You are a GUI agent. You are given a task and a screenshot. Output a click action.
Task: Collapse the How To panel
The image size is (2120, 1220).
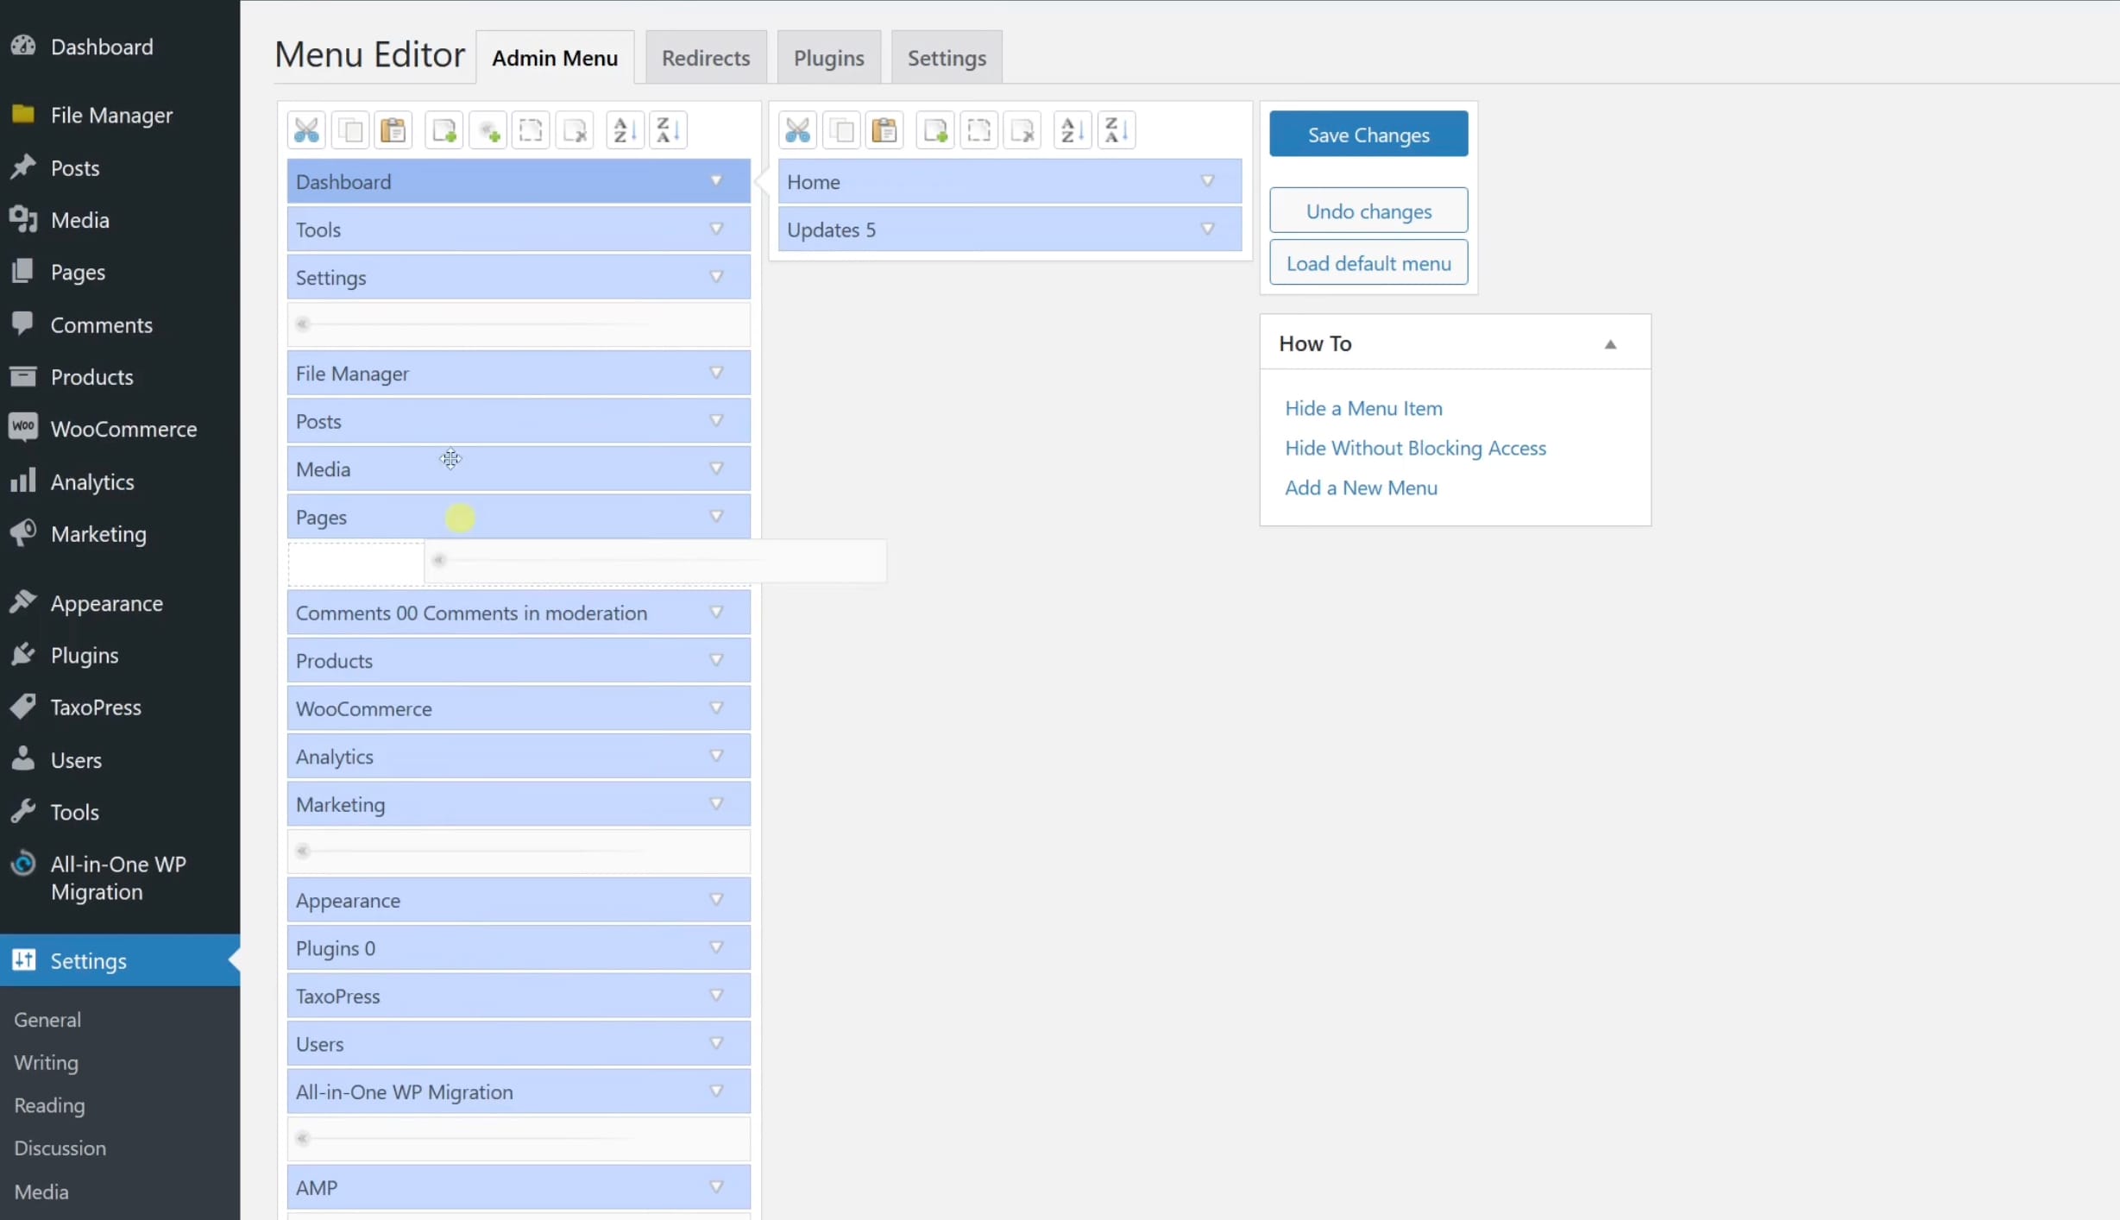[x=1609, y=343]
